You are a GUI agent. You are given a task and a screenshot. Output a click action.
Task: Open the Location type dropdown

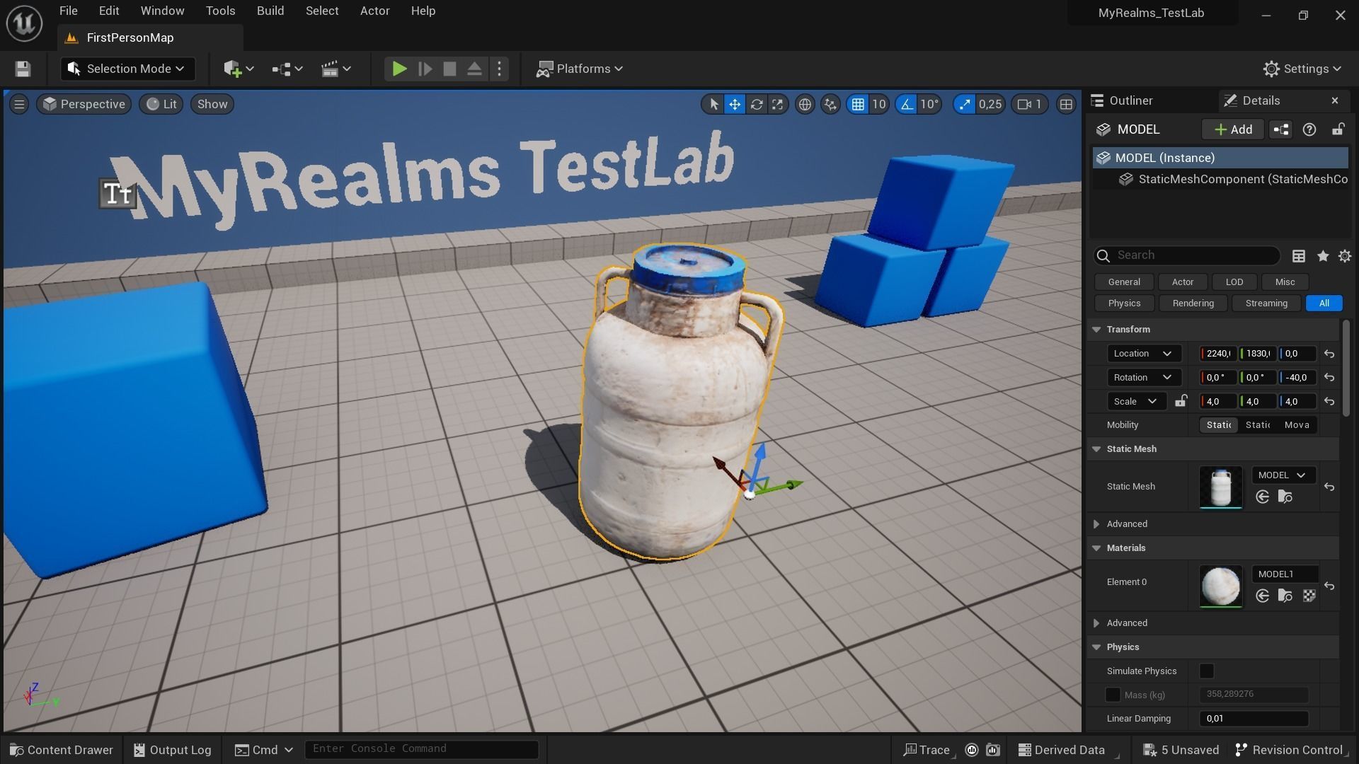[1143, 354]
